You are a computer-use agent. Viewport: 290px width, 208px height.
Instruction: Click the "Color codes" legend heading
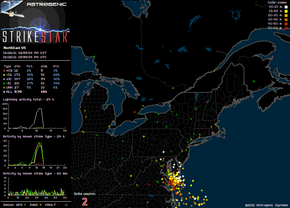tap(277, 2)
